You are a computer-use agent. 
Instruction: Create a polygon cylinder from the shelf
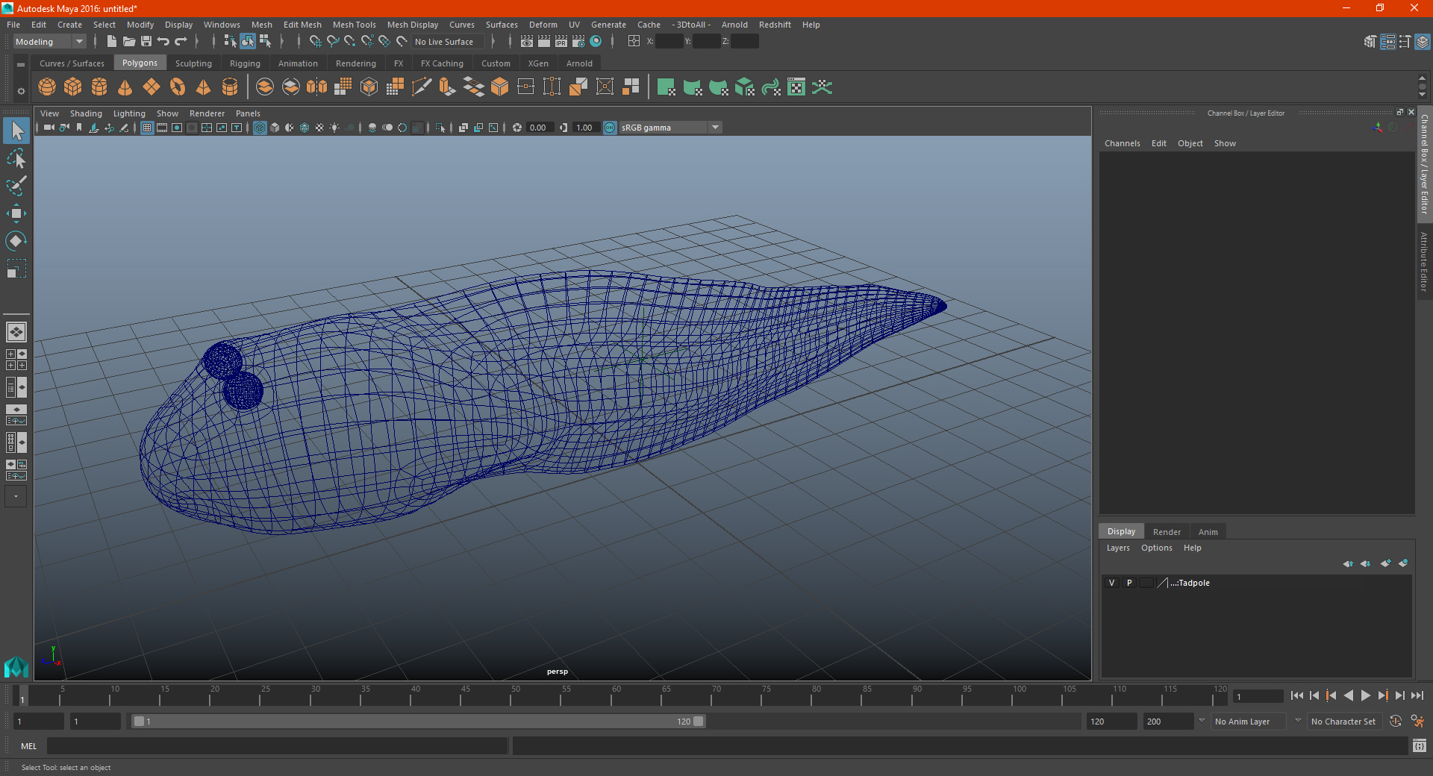coord(99,87)
